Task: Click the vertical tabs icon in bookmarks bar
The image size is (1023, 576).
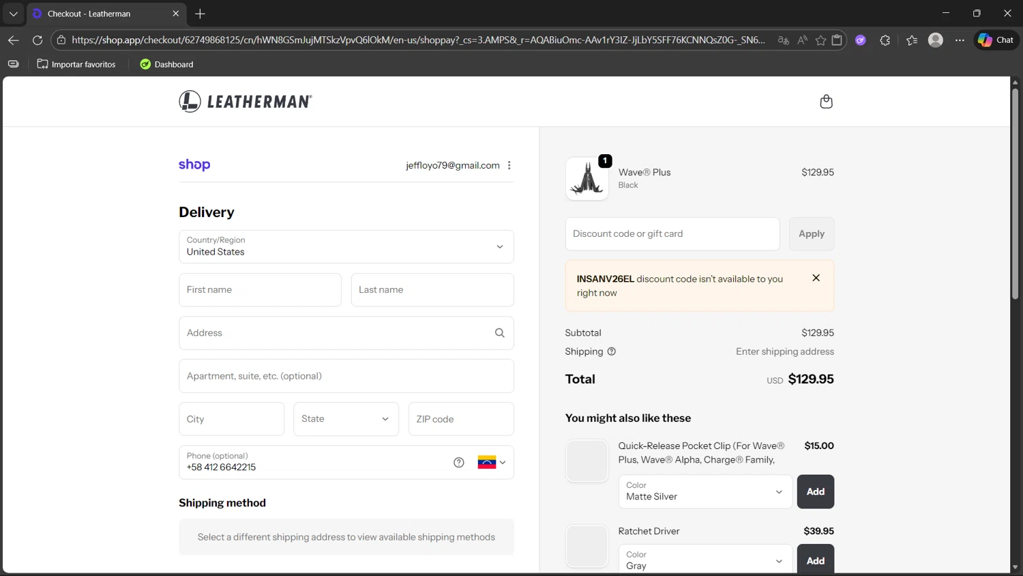Action: pos(13,64)
